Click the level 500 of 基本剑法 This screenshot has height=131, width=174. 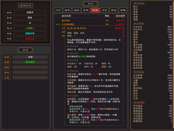(x=107, y=20)
